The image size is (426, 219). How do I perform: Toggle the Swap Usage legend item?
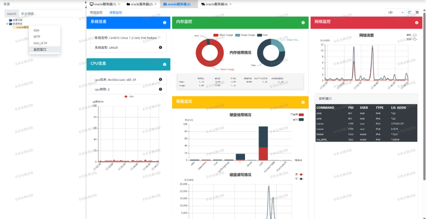click(245, 35)
